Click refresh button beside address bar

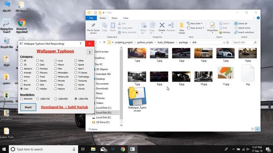click(x=227, y=42)
